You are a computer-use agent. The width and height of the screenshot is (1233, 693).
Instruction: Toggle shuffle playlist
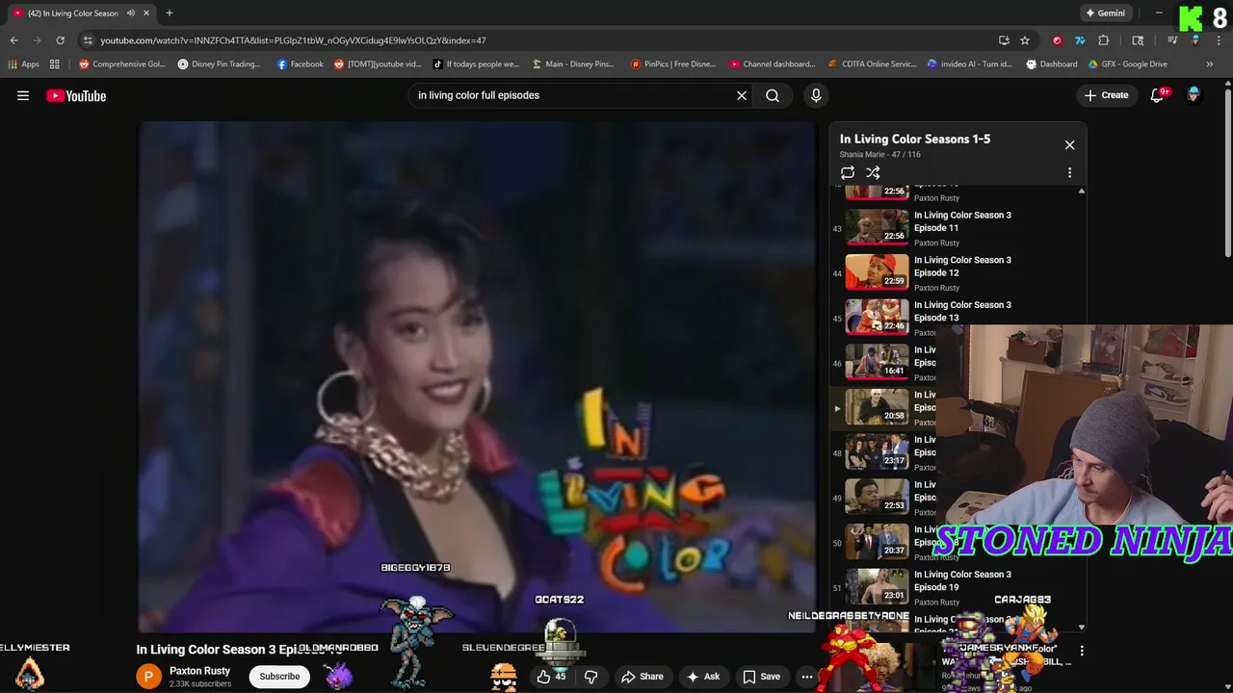(873, 173)
